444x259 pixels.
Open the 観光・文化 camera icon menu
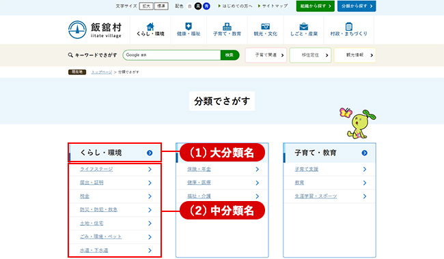point(265,29)
